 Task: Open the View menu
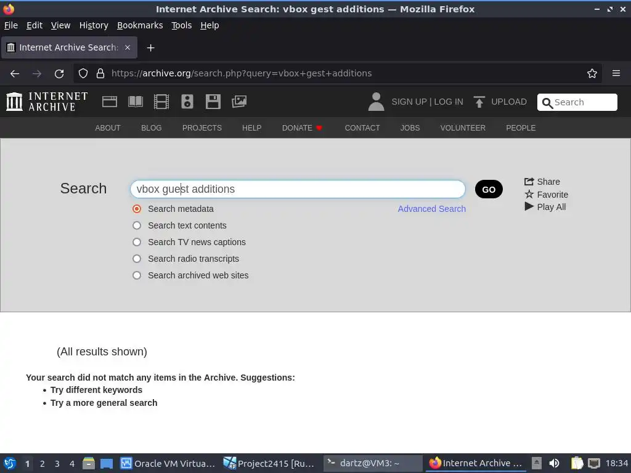coord(60,25)
